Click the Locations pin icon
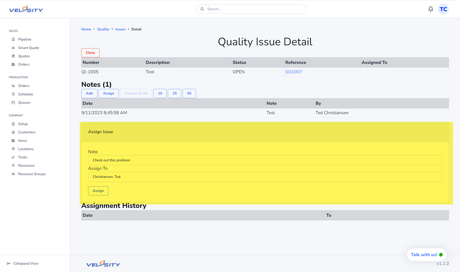 [13, 149]
